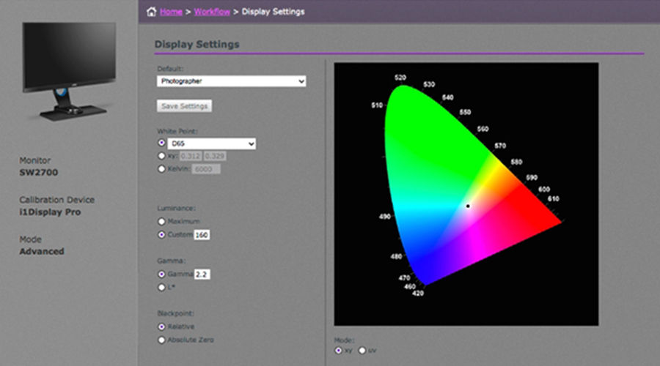Click the Home house icon in breadcrumb
Screen dimensions: 660x366
tap(151, 12)
